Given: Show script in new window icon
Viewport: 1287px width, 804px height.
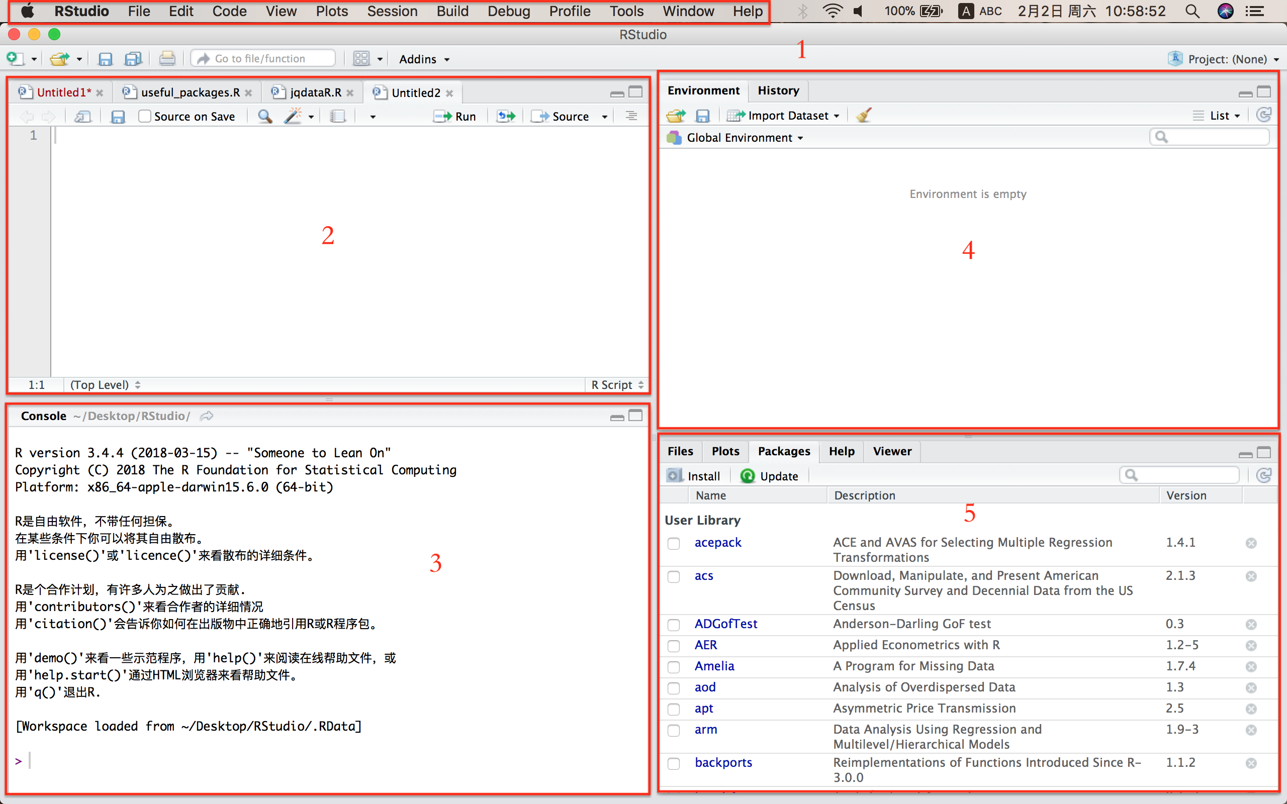Looking at the screenshot, I should [82, 117].
